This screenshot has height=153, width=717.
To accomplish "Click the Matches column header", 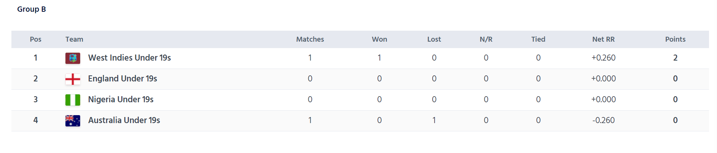I will 310,39.
